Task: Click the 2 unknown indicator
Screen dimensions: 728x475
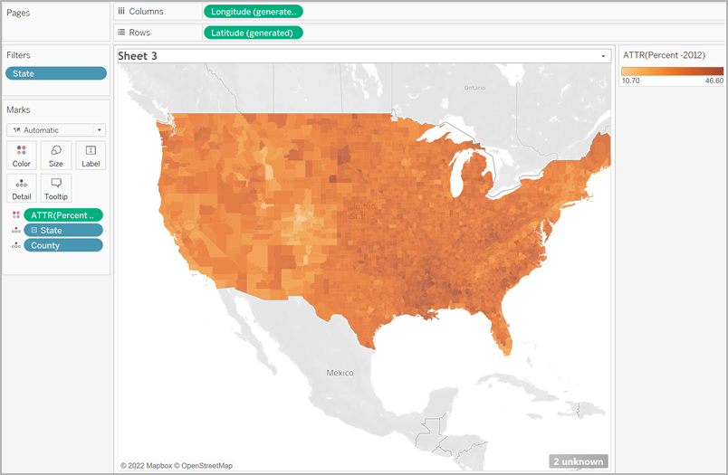Action: click(x=578, y=461)
